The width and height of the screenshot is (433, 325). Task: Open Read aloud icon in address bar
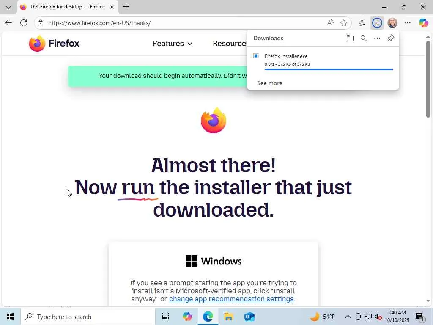(330, 23)
